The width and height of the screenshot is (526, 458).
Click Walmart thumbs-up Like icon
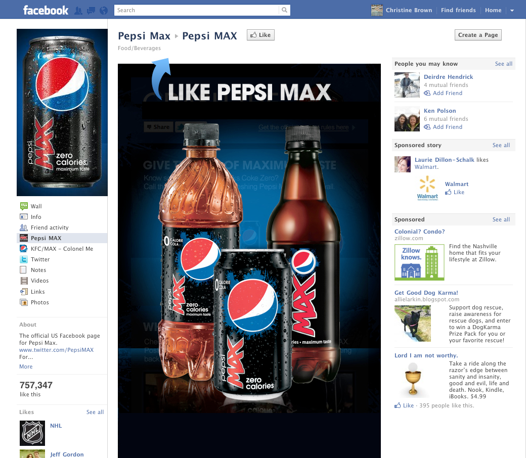click(x=448, y=192)
